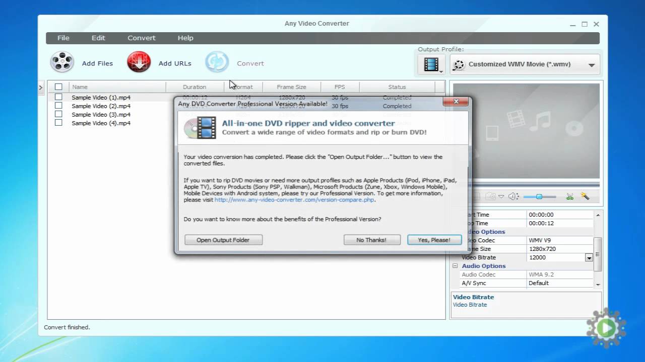This screenshot has height=362, width=645.
Task: Check the box for Sample Video (3).mp4
Action: [x=58, y=114]
